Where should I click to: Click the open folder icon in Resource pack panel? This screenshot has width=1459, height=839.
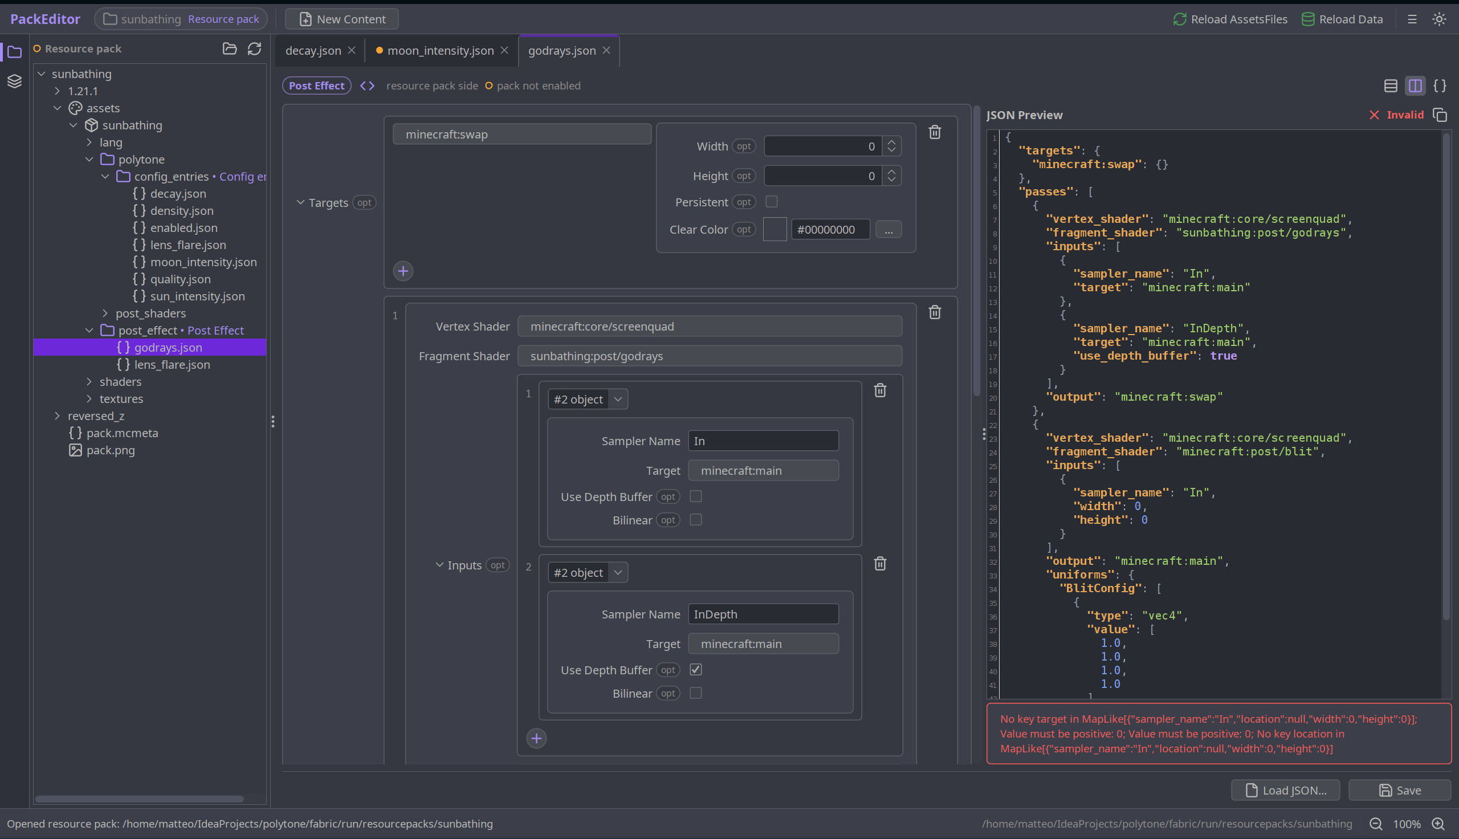point(230,48)
